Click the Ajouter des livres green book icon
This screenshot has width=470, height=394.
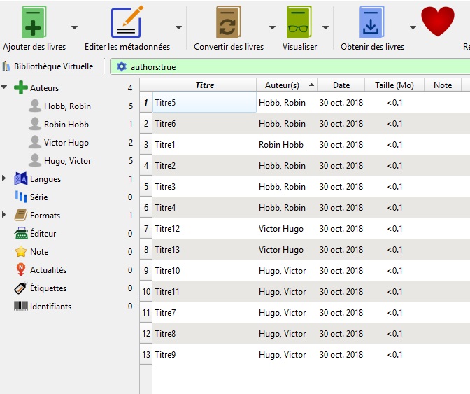point(34,22)
